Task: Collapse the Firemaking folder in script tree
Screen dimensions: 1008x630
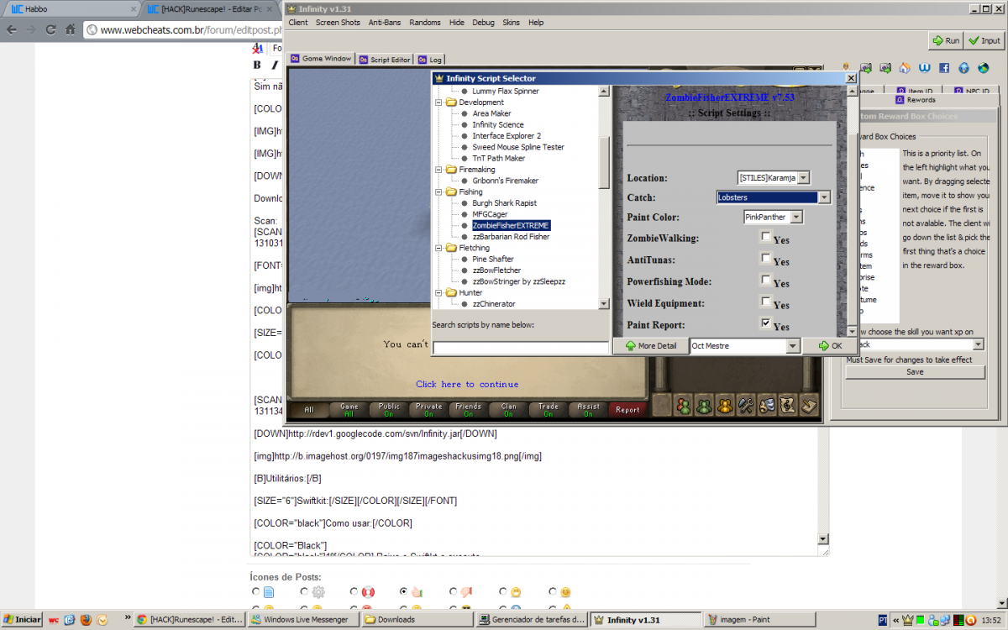Action: point(438,170)
